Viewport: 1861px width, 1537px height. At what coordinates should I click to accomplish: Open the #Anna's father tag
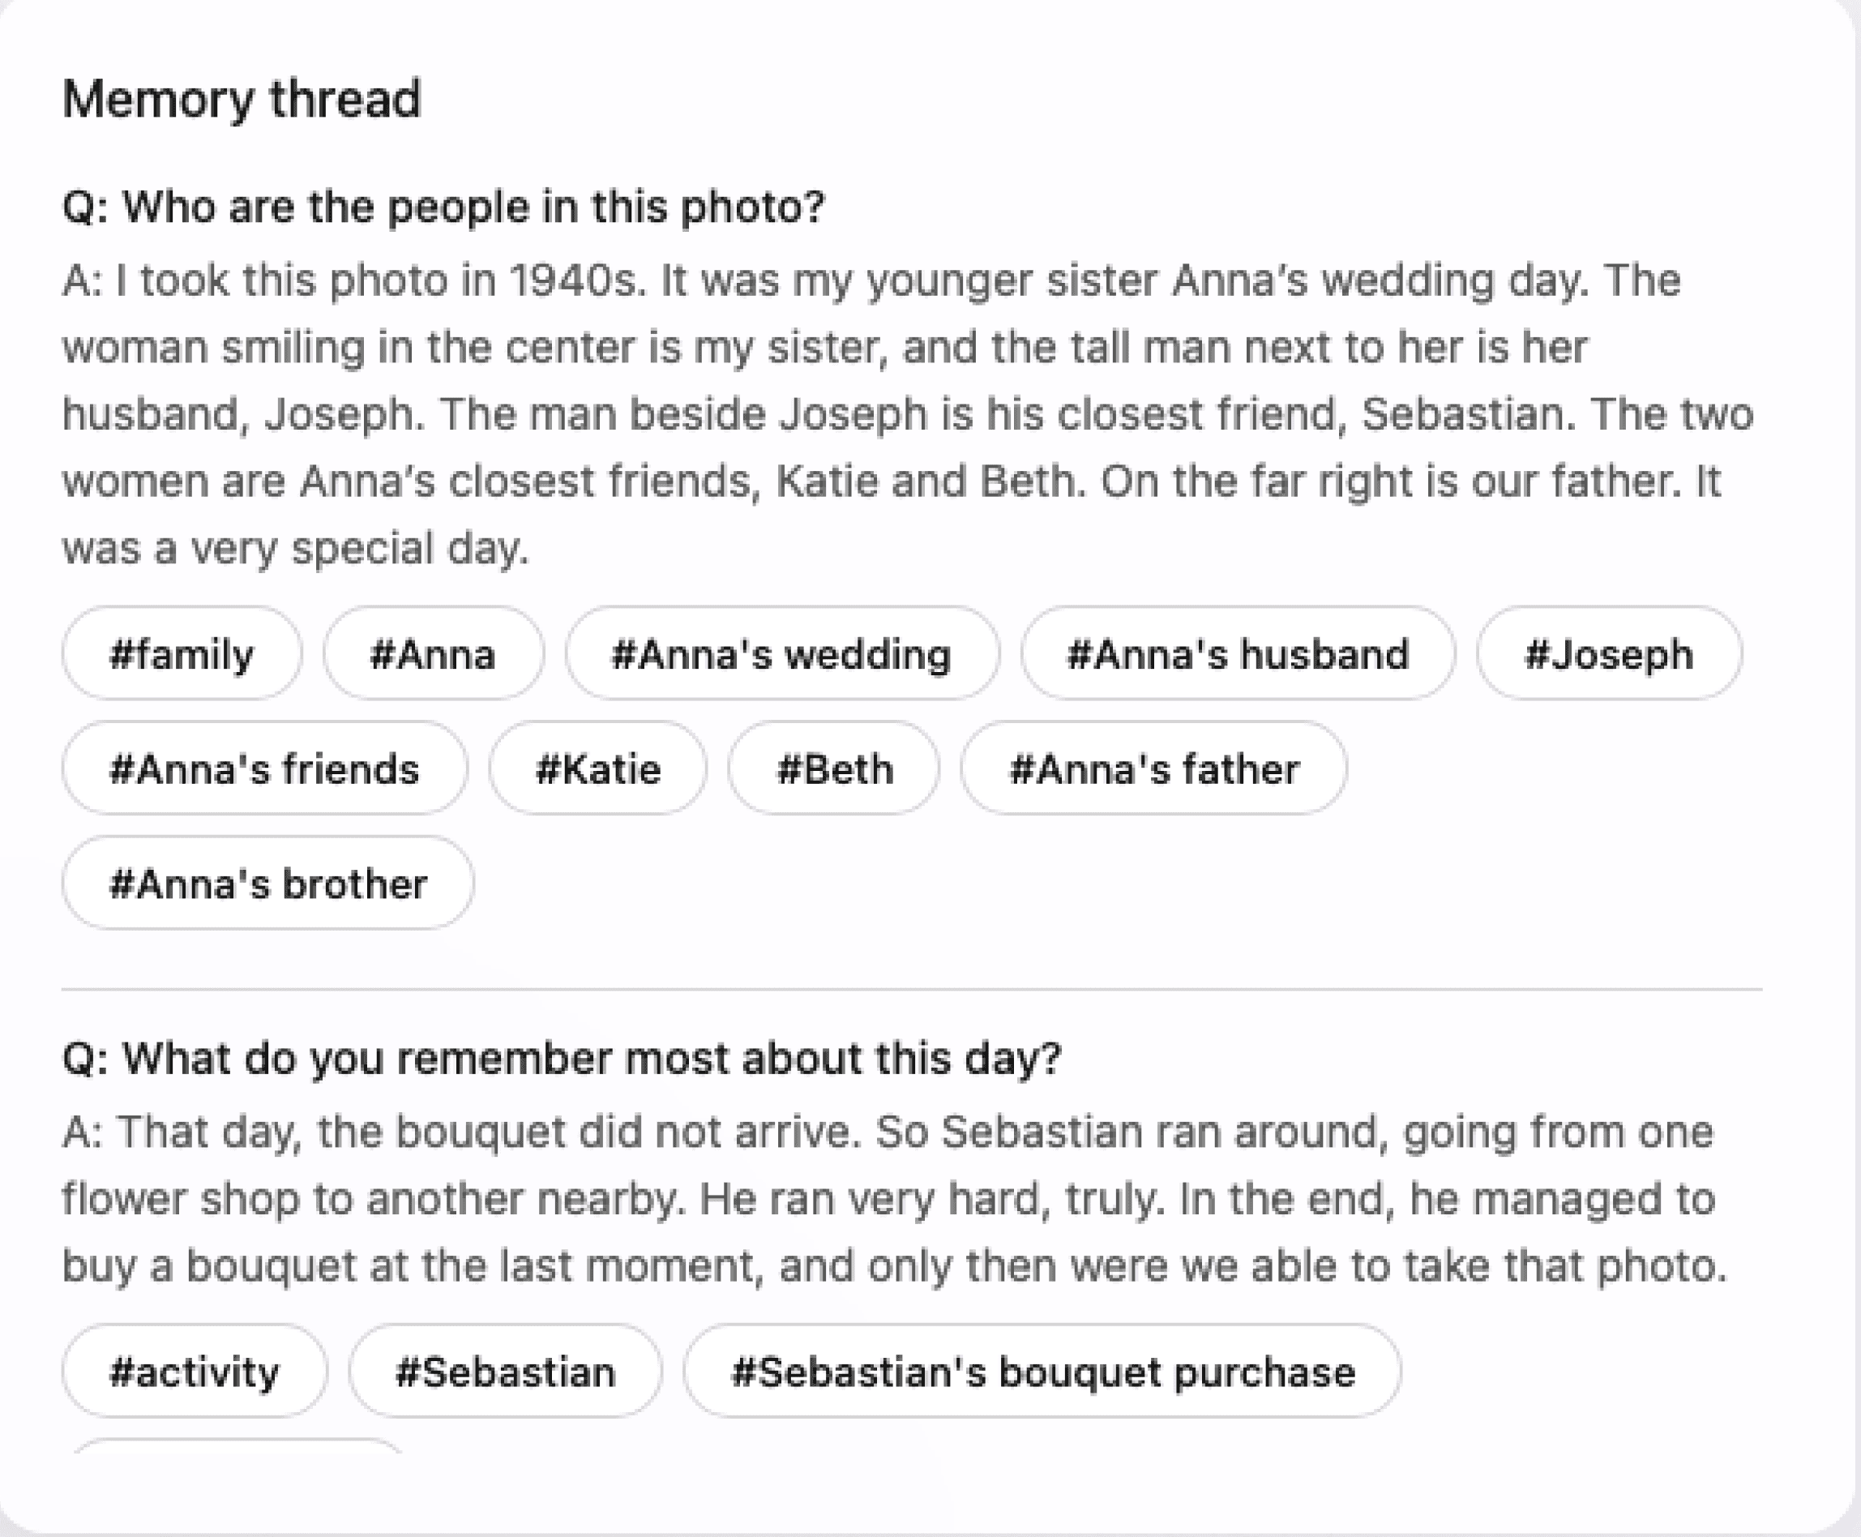(x=1153, y=768)
